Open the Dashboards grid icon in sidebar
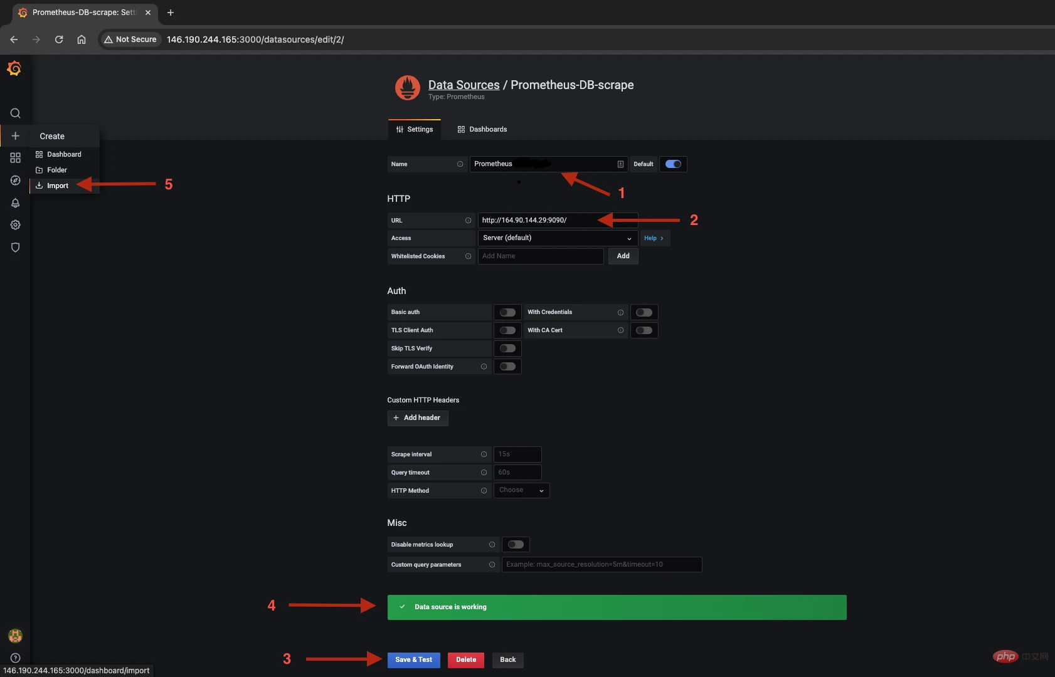The height and width of the screenshot is (677, 1055). coord(15,158)
